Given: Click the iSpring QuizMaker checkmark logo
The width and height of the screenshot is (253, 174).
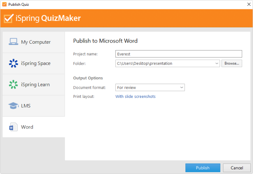Looking at the screenshot, I should coord(9,18).
